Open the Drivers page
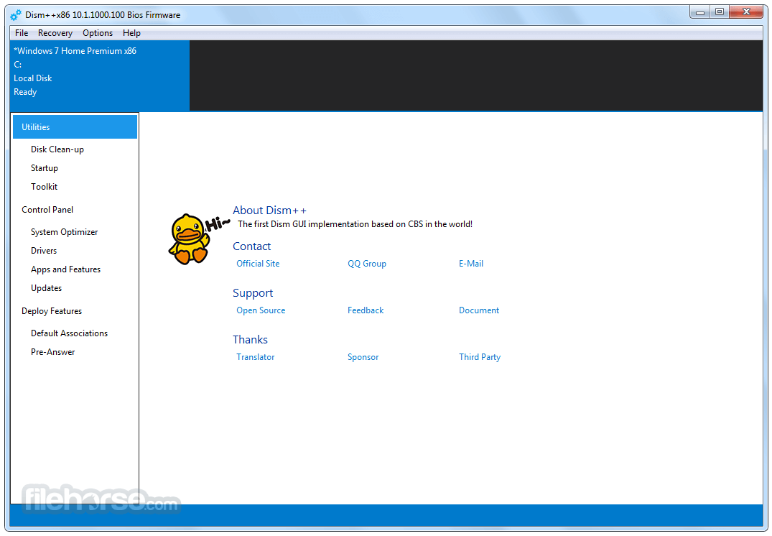Image resolution: width=772 pixels, height=536 pixels. pyautogui.click(x=44, y=251)
